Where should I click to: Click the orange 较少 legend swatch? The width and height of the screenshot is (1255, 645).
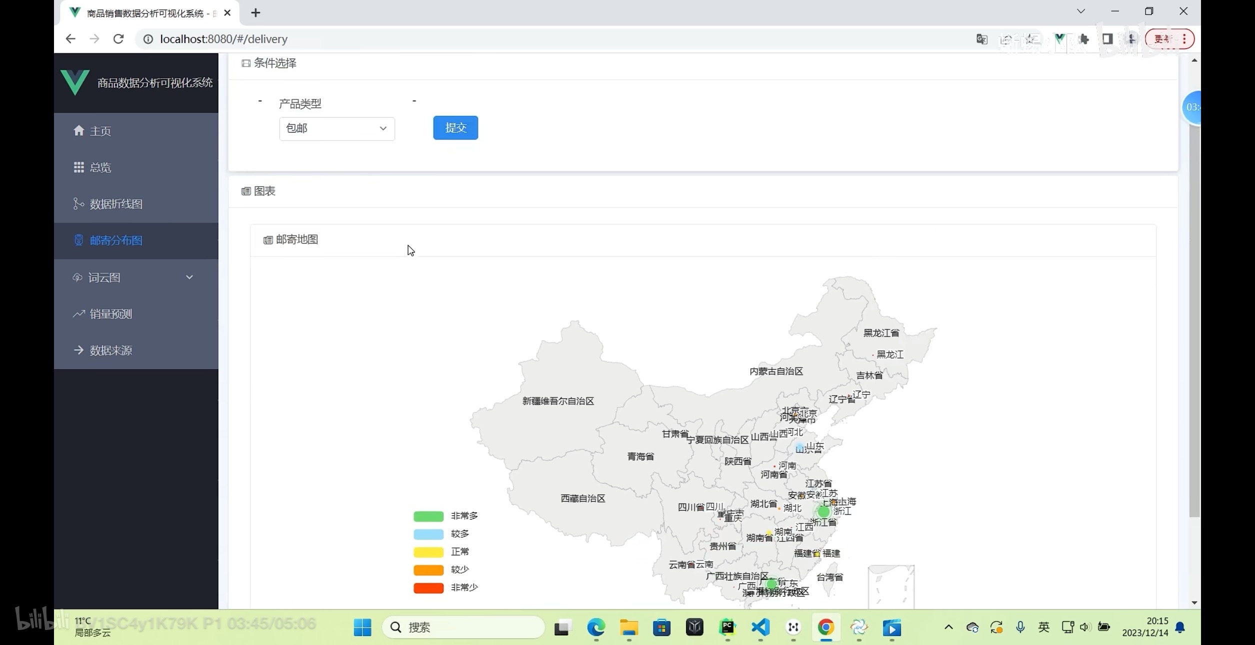[428, 570]
